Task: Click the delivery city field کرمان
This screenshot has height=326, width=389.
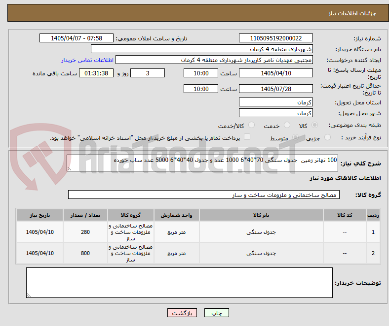Action: [276, 113]
